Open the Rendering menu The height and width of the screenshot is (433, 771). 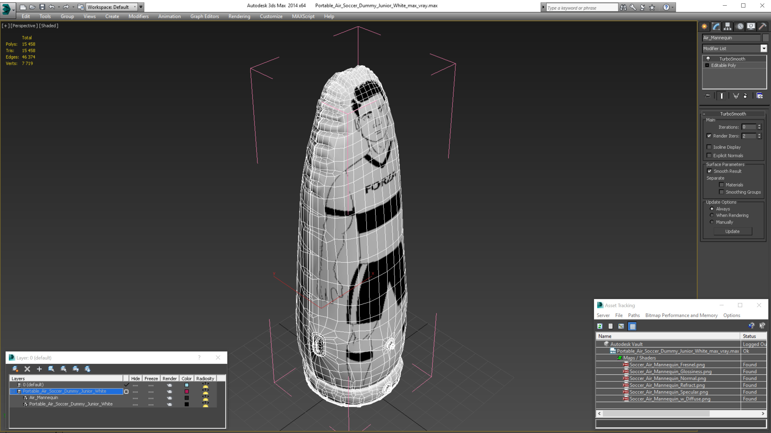pos(239,16)
